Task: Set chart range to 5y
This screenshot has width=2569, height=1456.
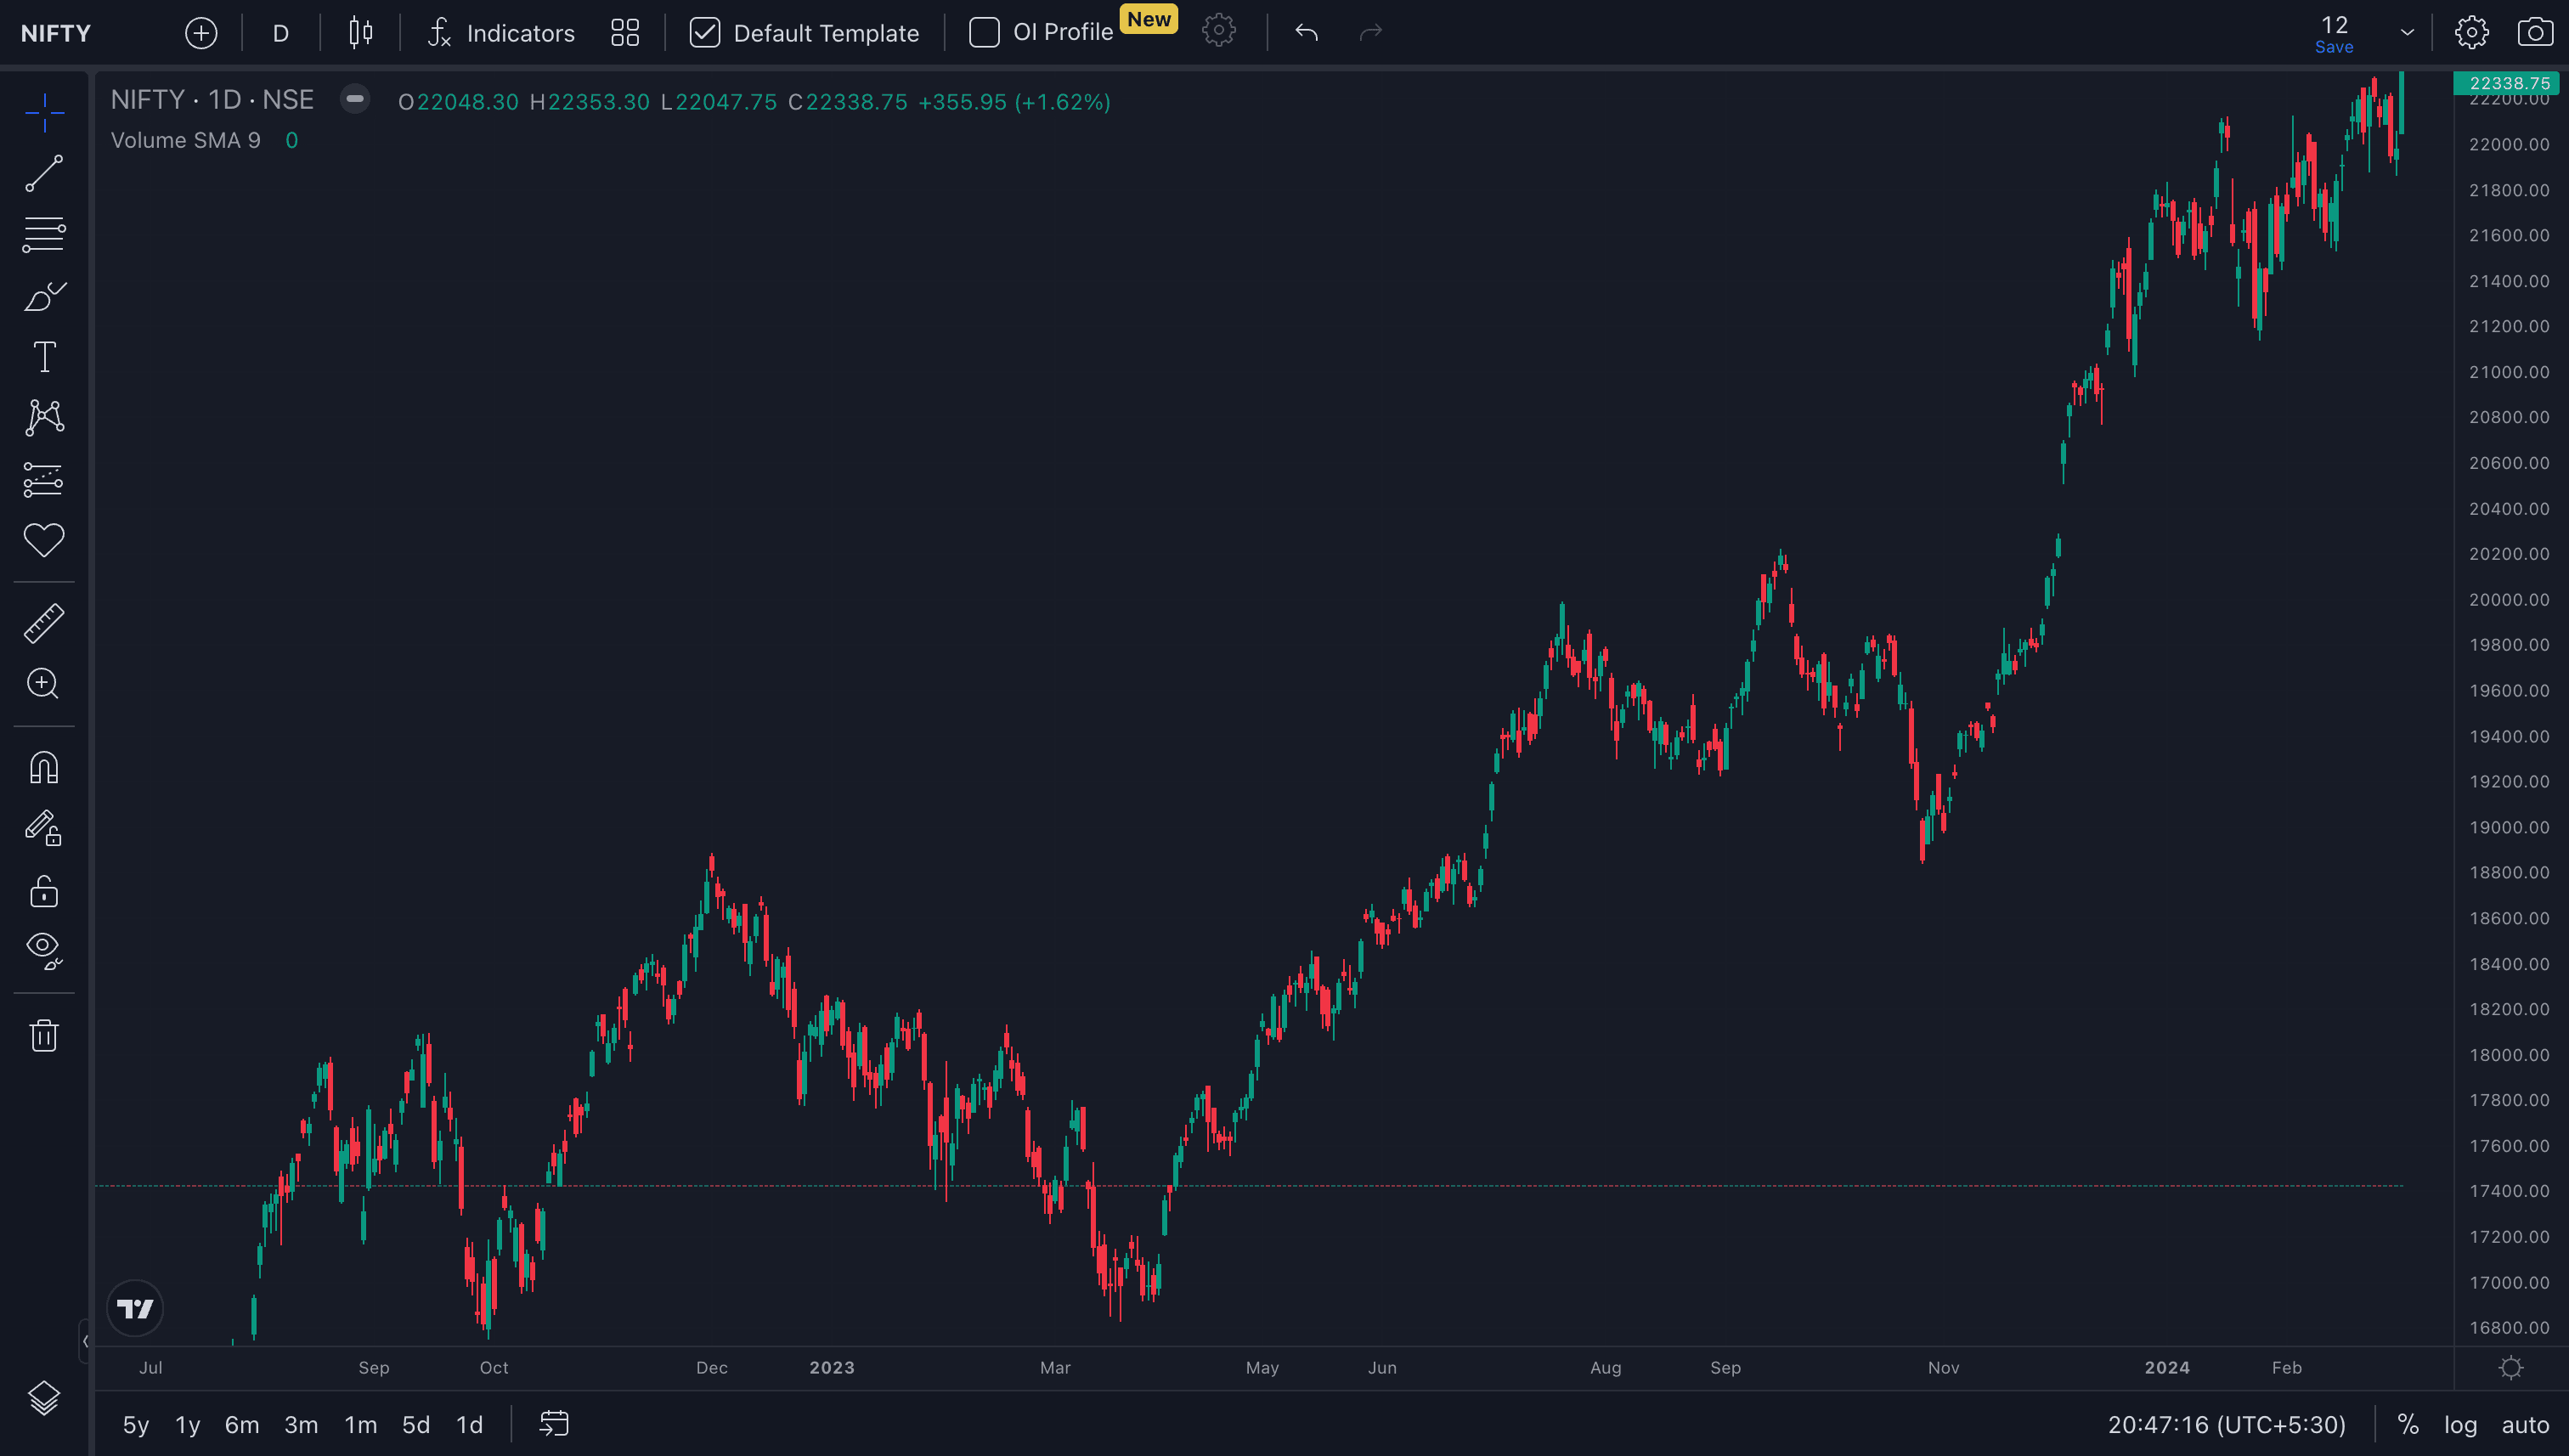Action: 135,1424
